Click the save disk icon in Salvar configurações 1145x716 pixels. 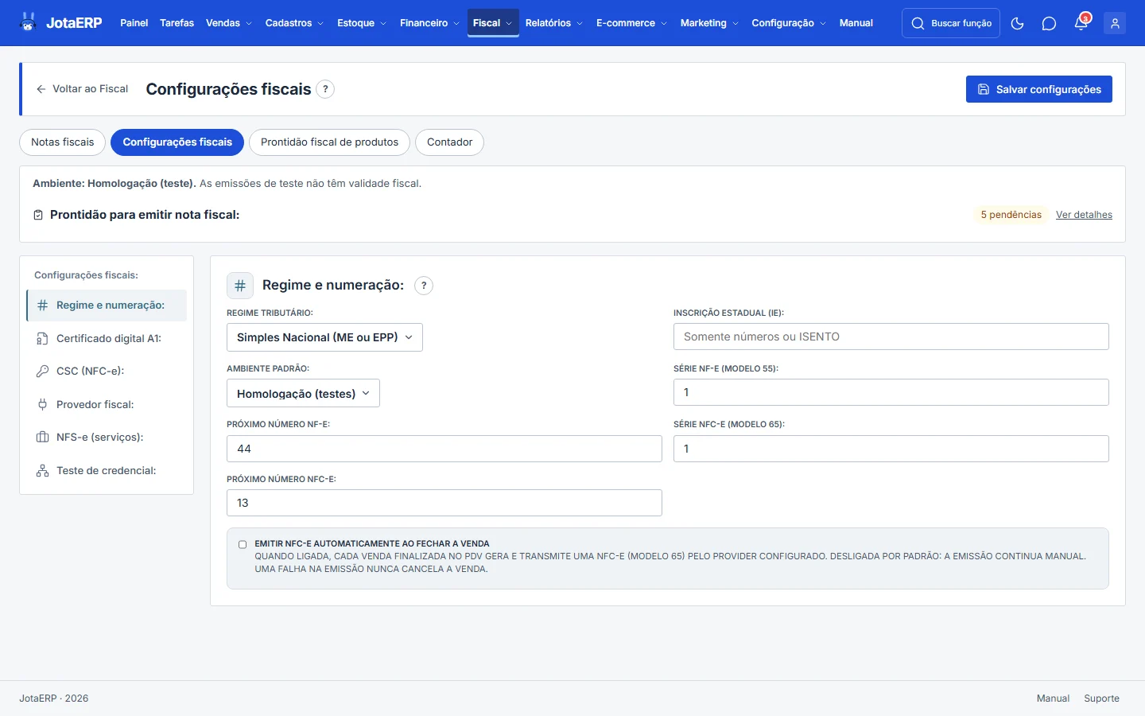point(984,89)
